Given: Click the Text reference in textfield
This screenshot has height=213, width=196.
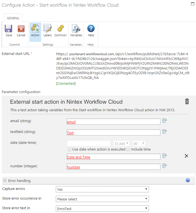Looking at the screenshot, I should coord(70,133).
